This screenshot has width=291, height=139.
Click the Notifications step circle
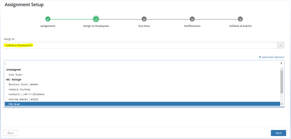coord(192,19)
